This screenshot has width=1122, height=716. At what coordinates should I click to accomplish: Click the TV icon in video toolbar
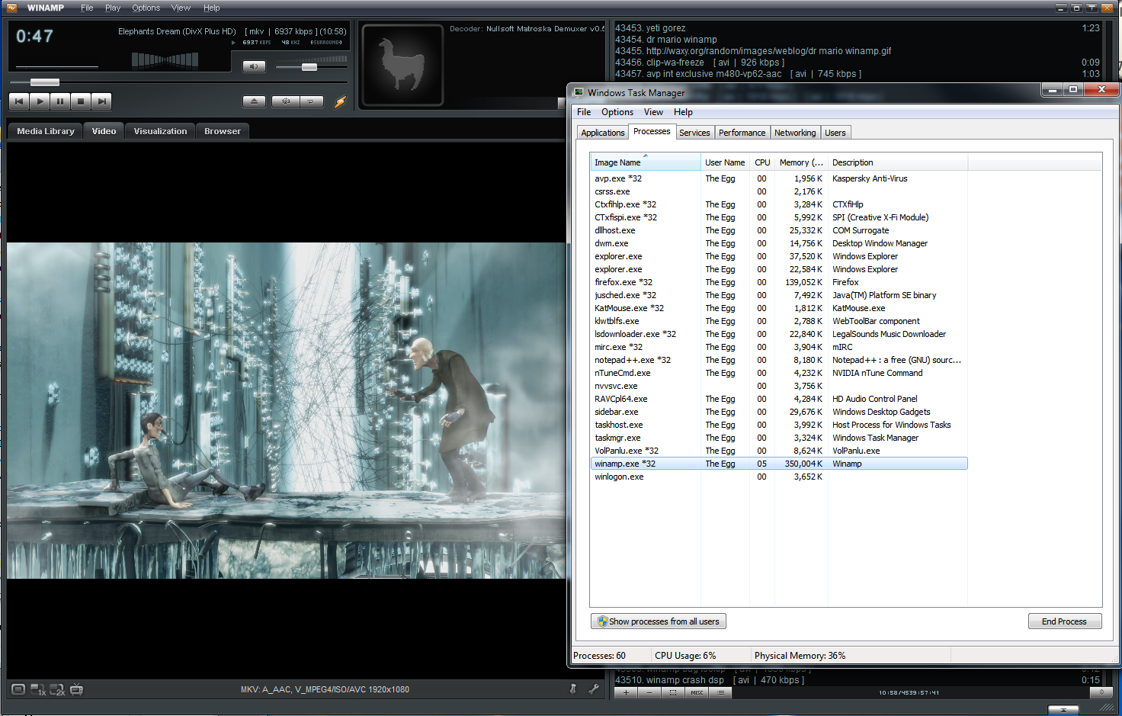point(76,689)
